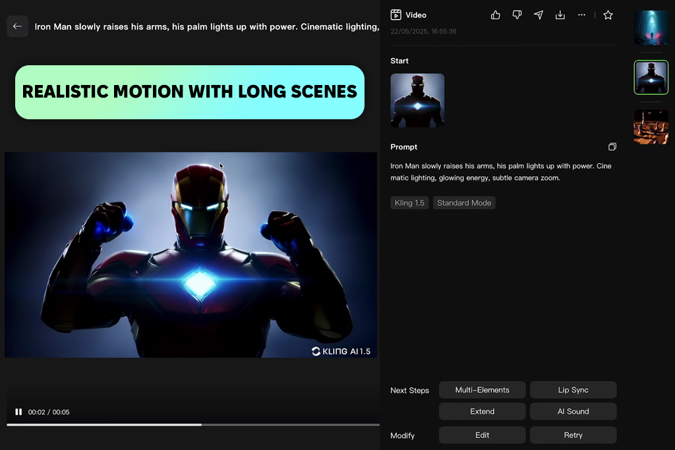This screenshot has width=675, height=450.
Task: Click the Modify label
Action: tap(403, 436)
